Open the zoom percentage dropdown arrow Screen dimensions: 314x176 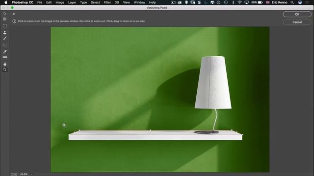(31, 174)
